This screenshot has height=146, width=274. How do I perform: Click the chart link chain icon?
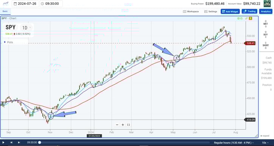tap(246, 18)
